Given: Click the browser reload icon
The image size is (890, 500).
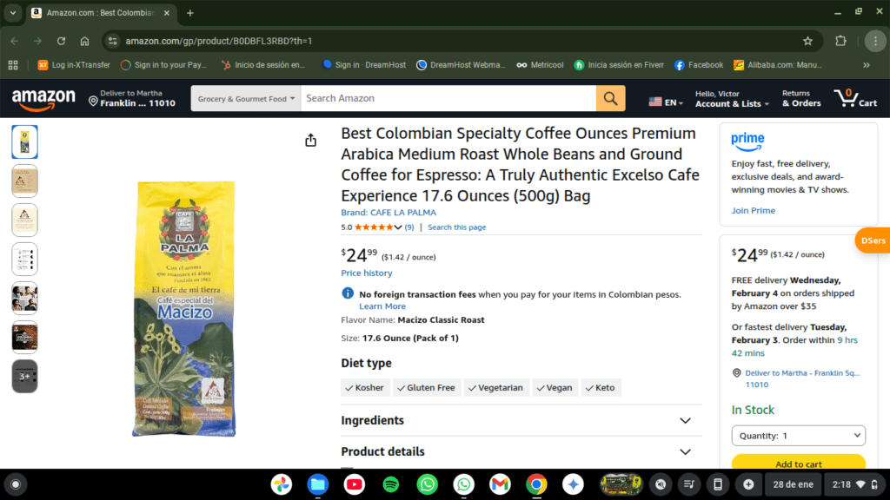Looking at the screenshot, I should point(62,41).
